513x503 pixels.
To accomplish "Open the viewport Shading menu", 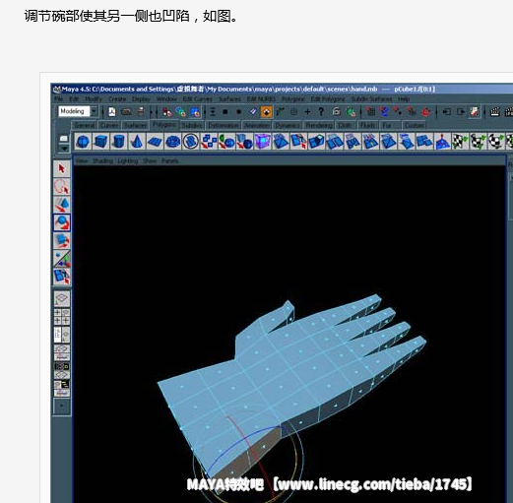I will (x=102, y=160).
